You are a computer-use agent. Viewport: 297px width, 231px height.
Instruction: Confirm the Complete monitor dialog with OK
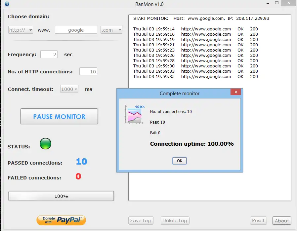[x=179, y=161]
